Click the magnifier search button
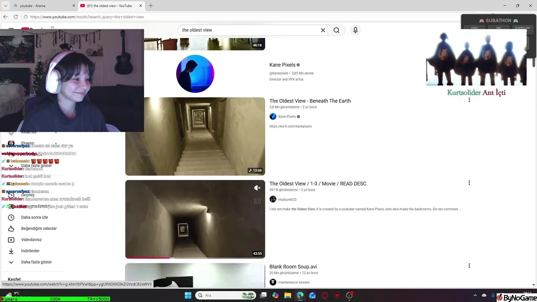The width and height of the screenshot is (537, 302). [336, 30]
